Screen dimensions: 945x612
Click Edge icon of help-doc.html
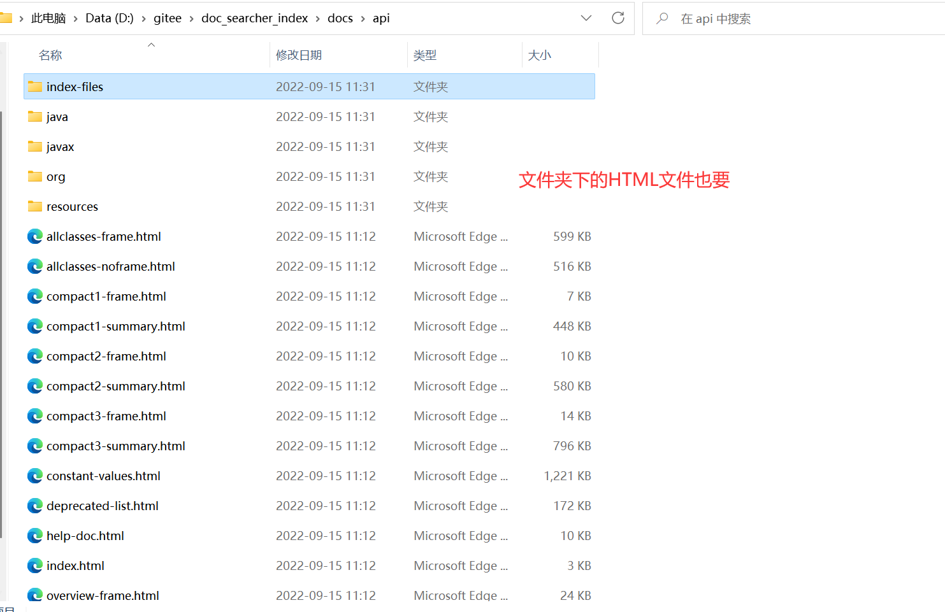(35, 536)
